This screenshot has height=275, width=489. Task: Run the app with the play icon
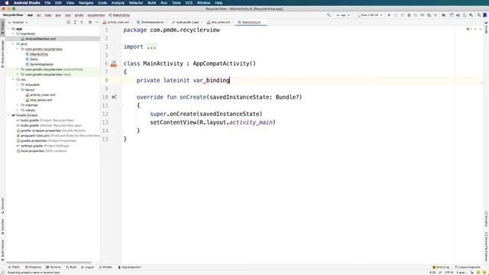coord(389,15)
